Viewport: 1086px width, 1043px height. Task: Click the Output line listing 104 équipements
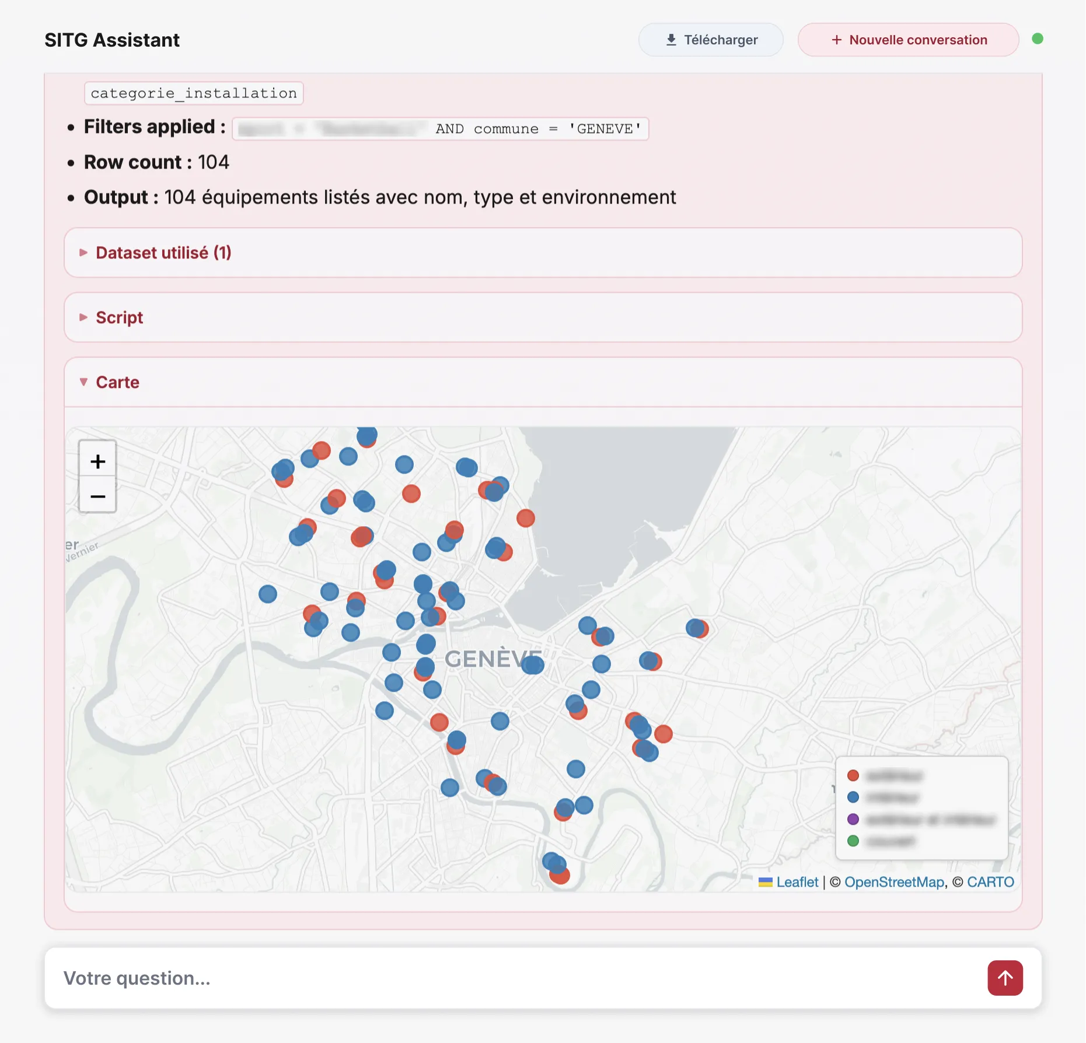pos(380,197)
